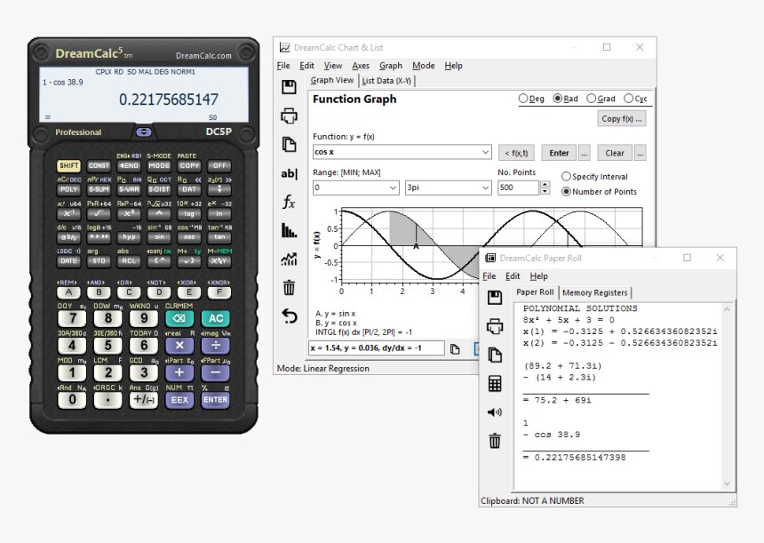The image size is (764, 543).
Task: Choose the Specify Interval option
Action: (x=566, y=176)
